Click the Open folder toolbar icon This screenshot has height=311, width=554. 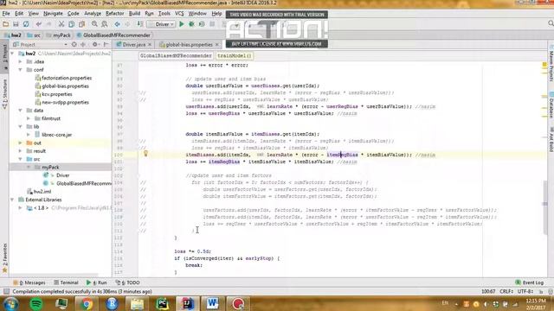[x=6, y=24]
